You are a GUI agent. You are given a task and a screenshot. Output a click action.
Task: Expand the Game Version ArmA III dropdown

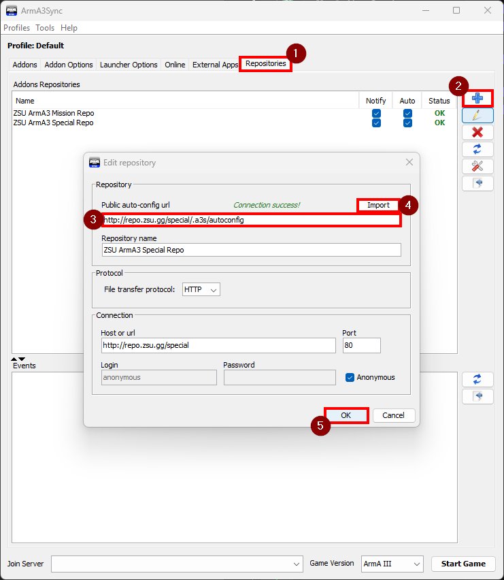[392, 564]
